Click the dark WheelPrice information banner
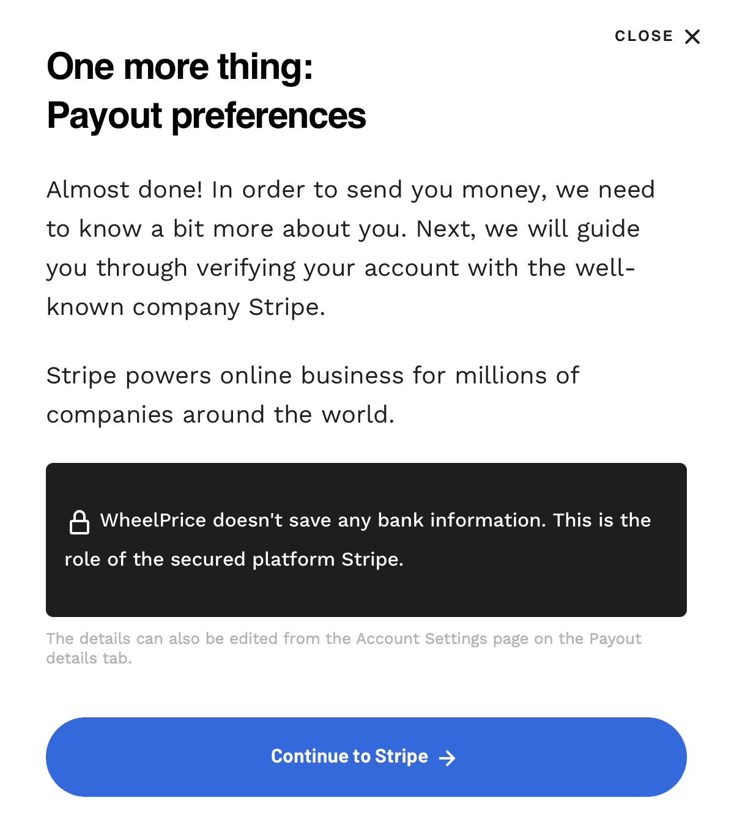Screen dimensions: 734x839 [x=367, y=539]
